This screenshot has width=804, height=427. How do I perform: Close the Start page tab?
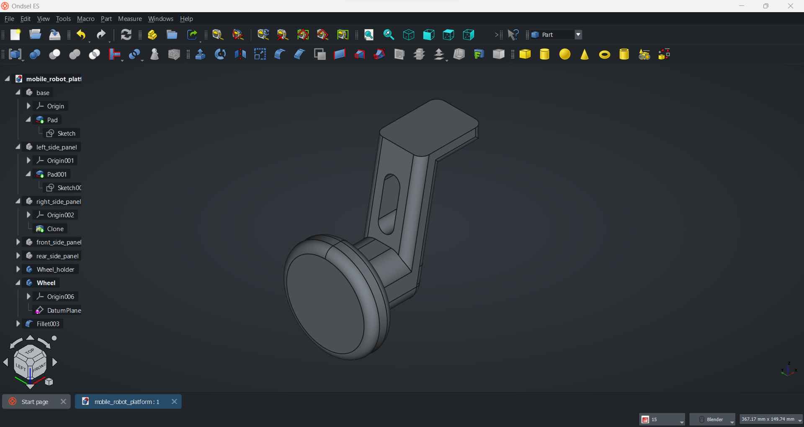coord(63,402)
